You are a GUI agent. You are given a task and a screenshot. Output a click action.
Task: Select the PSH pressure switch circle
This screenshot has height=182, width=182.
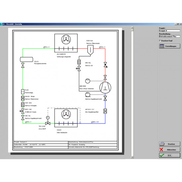[x=88, y=81]
